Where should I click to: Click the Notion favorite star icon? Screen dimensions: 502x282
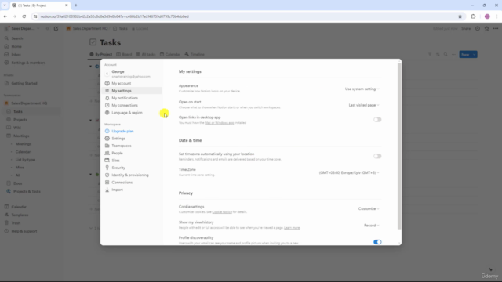486,28
